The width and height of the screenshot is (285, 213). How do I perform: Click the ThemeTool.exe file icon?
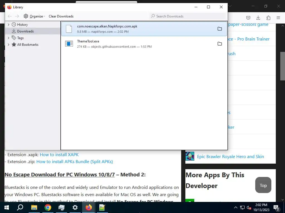(x=69, y=44)
